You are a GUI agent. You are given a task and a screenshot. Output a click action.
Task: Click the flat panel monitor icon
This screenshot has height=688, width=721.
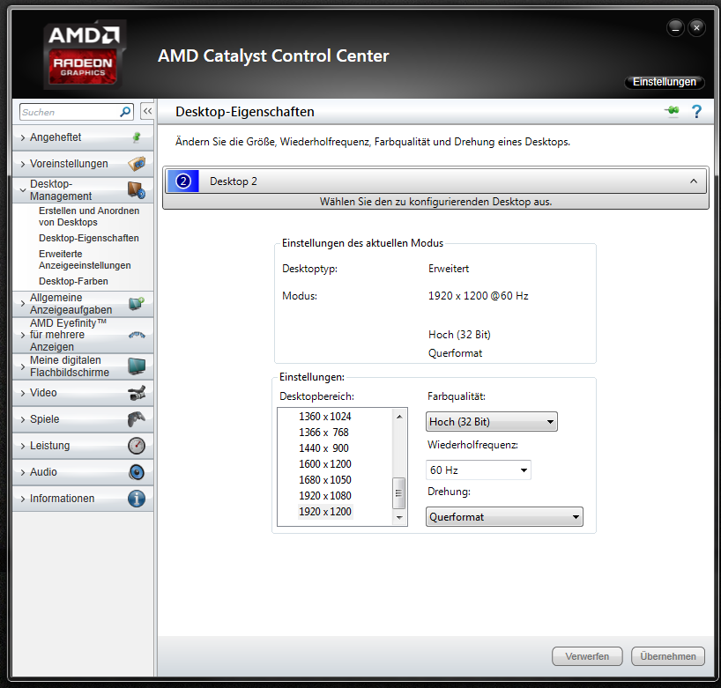pos(137,366)
